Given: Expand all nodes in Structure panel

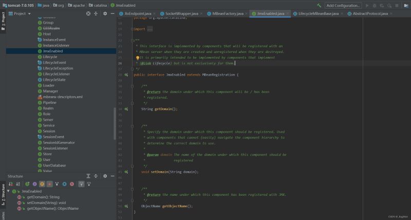Looking at the screenshot, I should pos(88,176).
